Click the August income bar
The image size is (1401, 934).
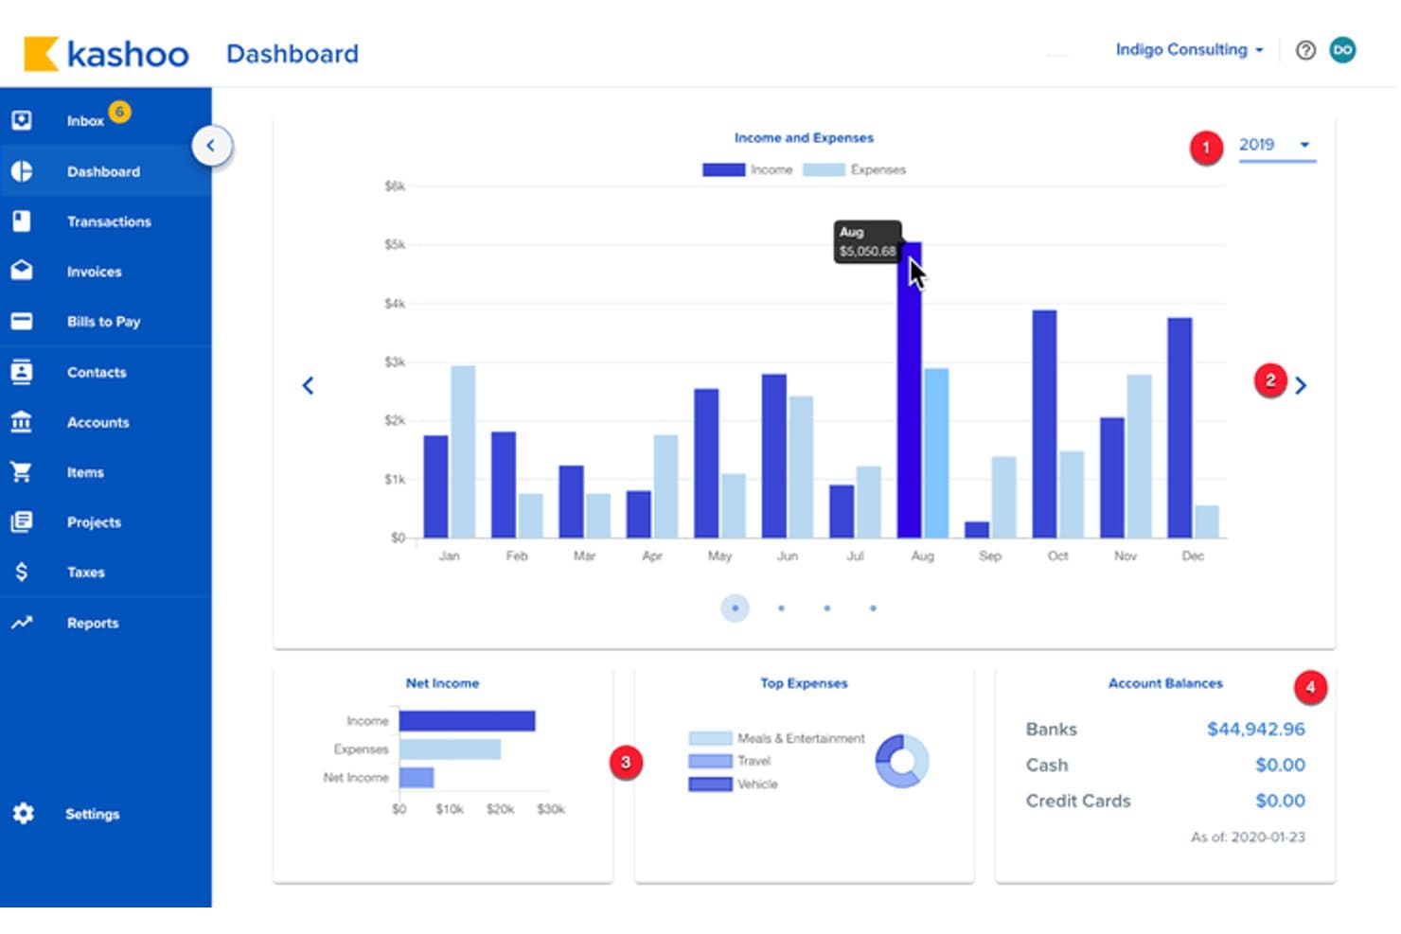pyautogui.click(x=909, y=390)
